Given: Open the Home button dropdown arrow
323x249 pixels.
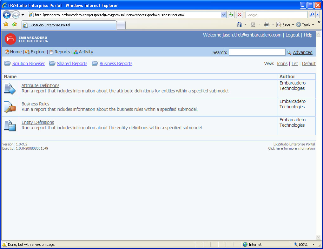Looking at the screenshot, I should (246, 24).
